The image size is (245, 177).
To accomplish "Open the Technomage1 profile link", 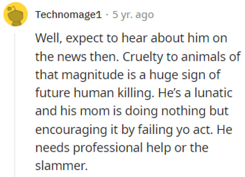I will click(x=69, y=15).
